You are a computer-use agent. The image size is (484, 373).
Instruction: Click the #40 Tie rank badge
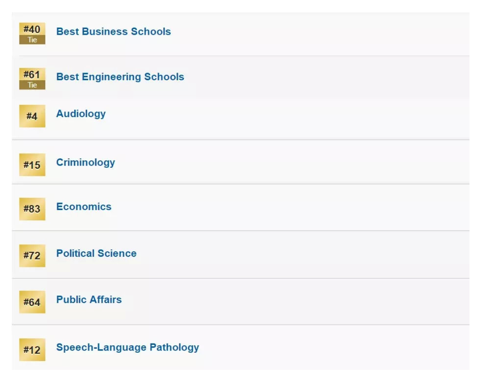pyautogui.click(x=32, y=33)
